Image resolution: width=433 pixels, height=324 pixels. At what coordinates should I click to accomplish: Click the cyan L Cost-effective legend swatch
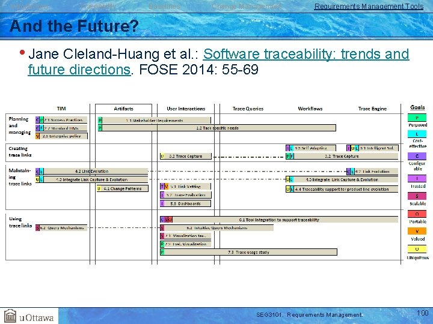417,134
